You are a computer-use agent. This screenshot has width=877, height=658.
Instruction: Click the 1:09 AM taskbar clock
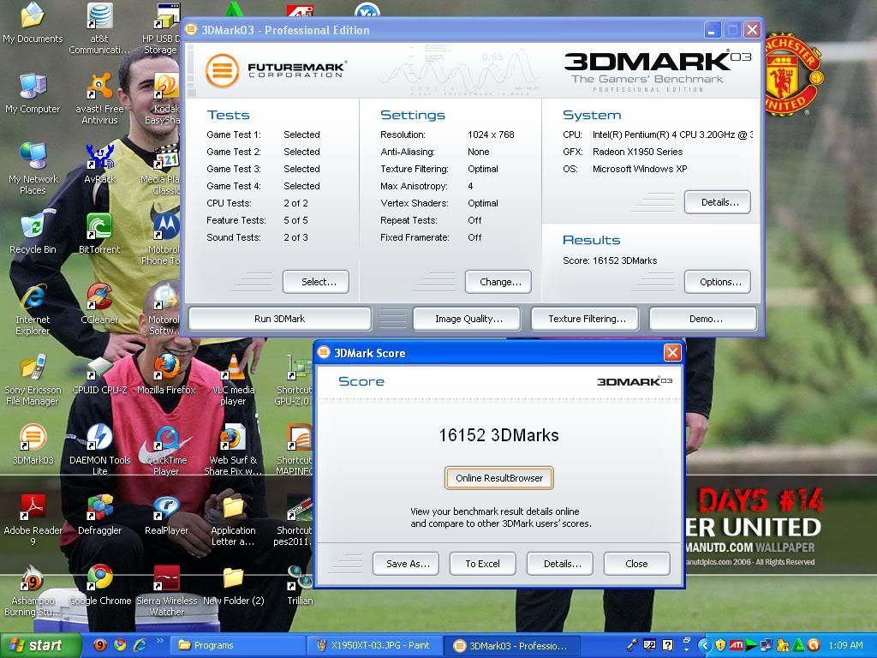pyautogui.click(x=845, y=645)
